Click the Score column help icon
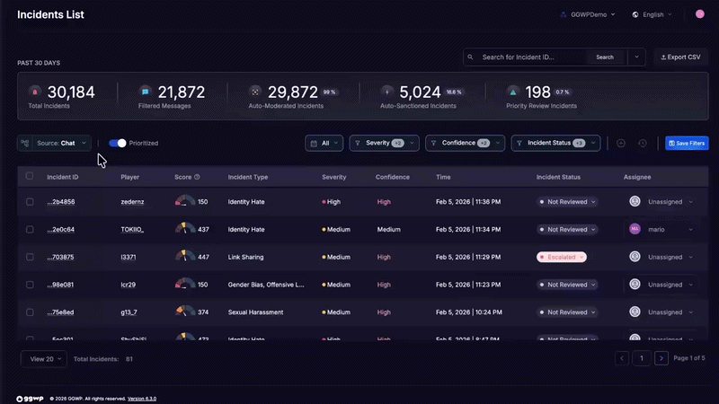 197,177
